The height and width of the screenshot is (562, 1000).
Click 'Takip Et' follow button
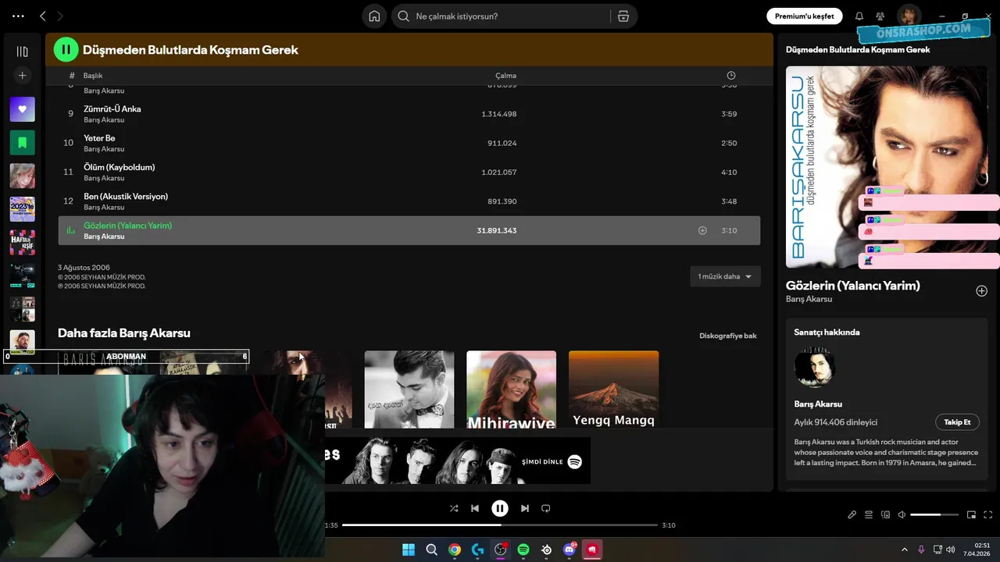957,422
